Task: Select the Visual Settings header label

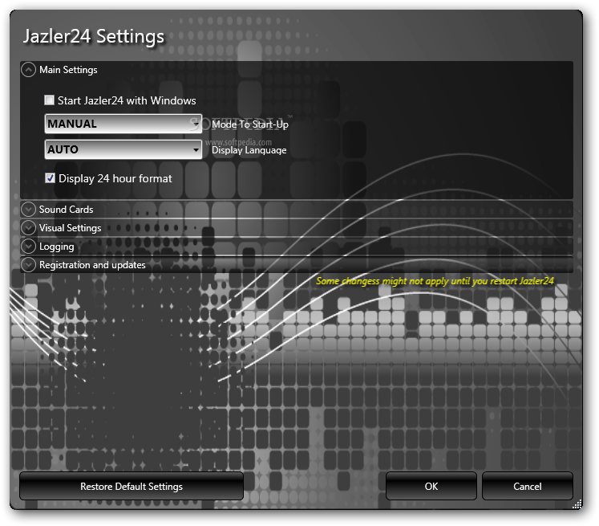Action: pos(71,228)
